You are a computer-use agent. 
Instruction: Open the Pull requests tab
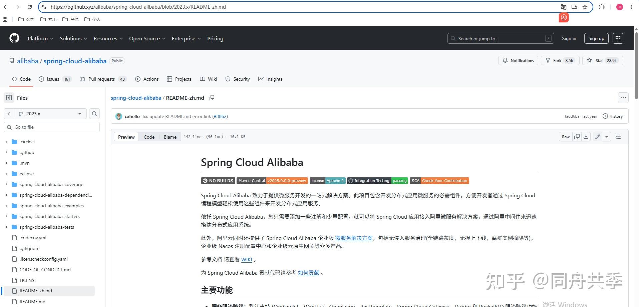click(x=103, y=79)
